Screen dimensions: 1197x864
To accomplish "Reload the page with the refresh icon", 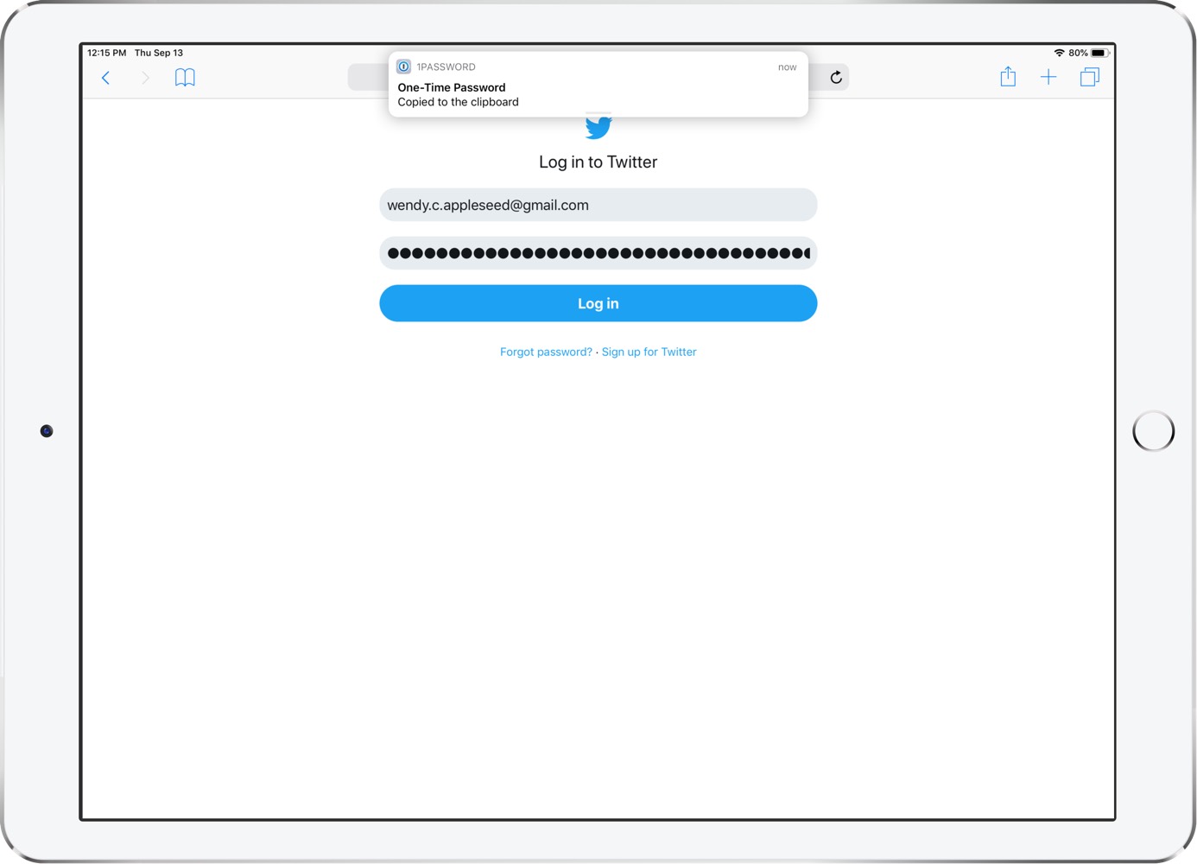I will (x=836, y=78).
